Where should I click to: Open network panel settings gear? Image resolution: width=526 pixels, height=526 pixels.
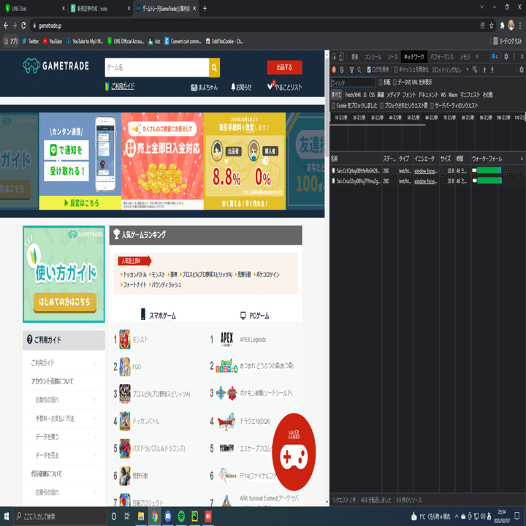[522, 70]
